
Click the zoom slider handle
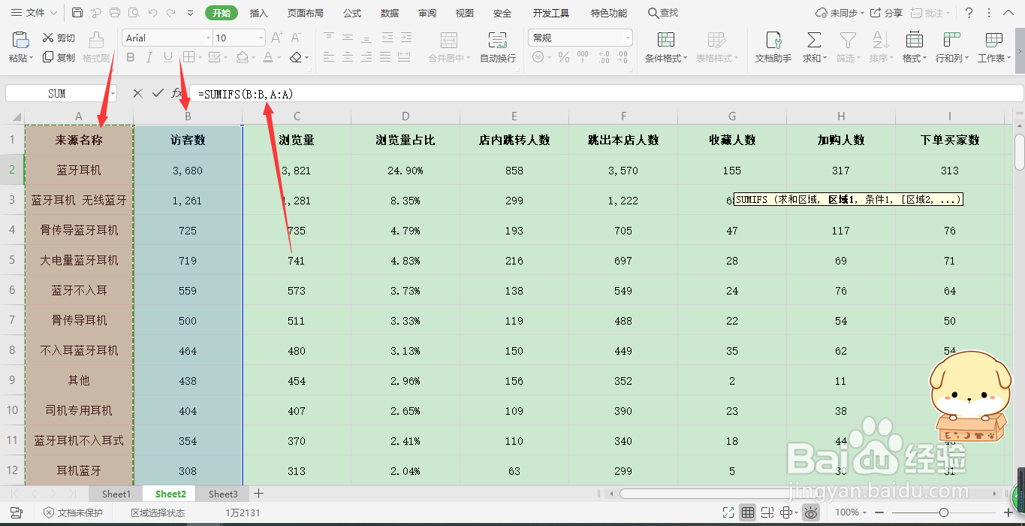click(944, 512)
